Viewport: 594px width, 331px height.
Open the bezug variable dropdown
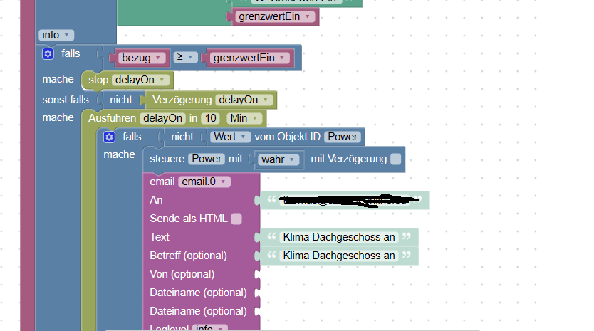click(142, 58)
